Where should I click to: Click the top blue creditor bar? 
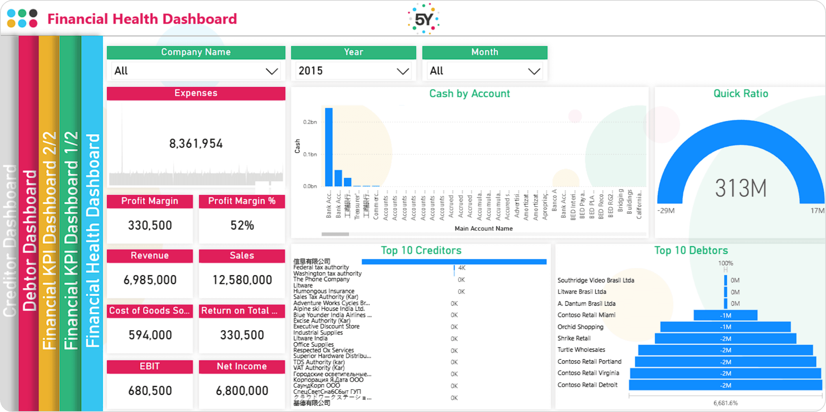[x=454, y=262]
